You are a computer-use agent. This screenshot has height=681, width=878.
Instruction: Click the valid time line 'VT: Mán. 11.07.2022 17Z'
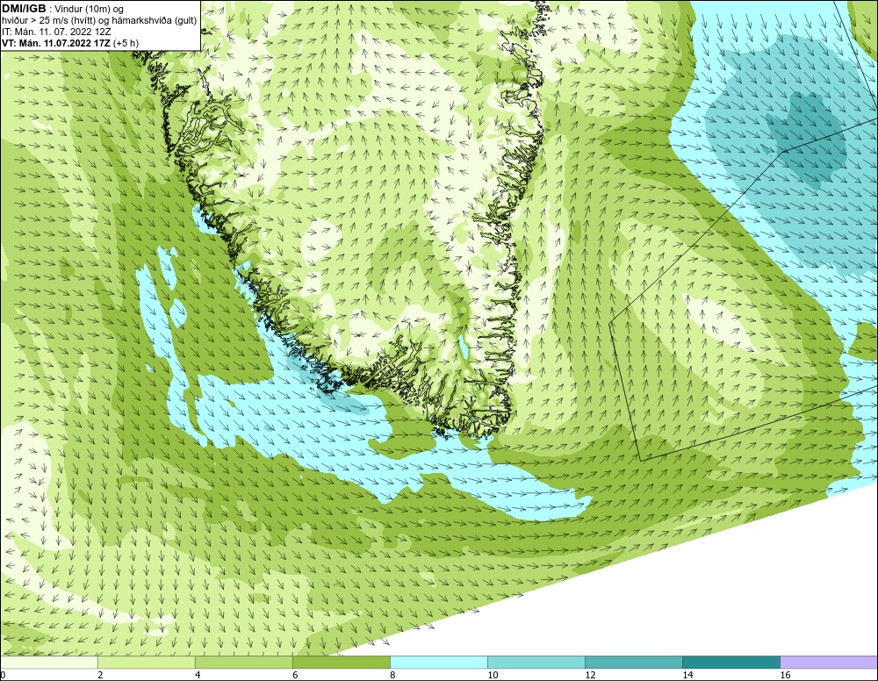pos(56,43)
